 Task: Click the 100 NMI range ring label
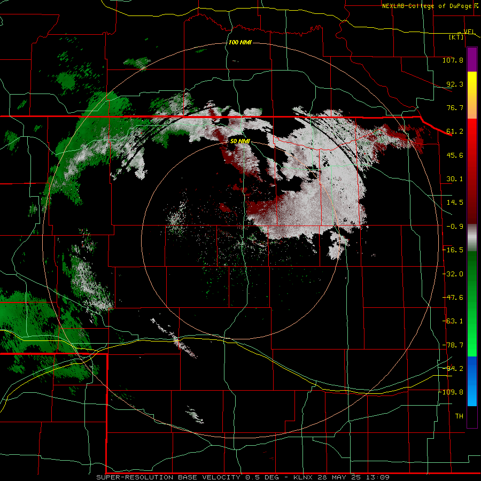(x=240, y=42)
